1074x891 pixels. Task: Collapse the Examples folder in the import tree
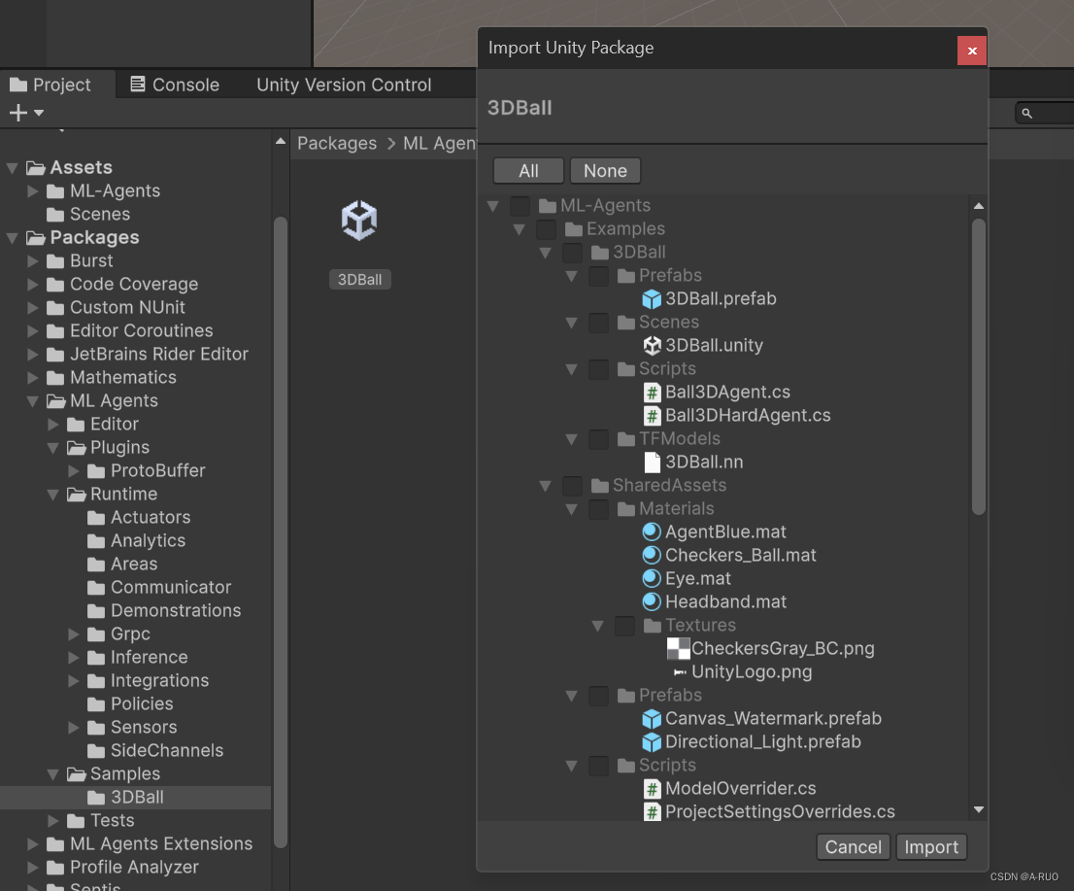[x=519, y=228]
